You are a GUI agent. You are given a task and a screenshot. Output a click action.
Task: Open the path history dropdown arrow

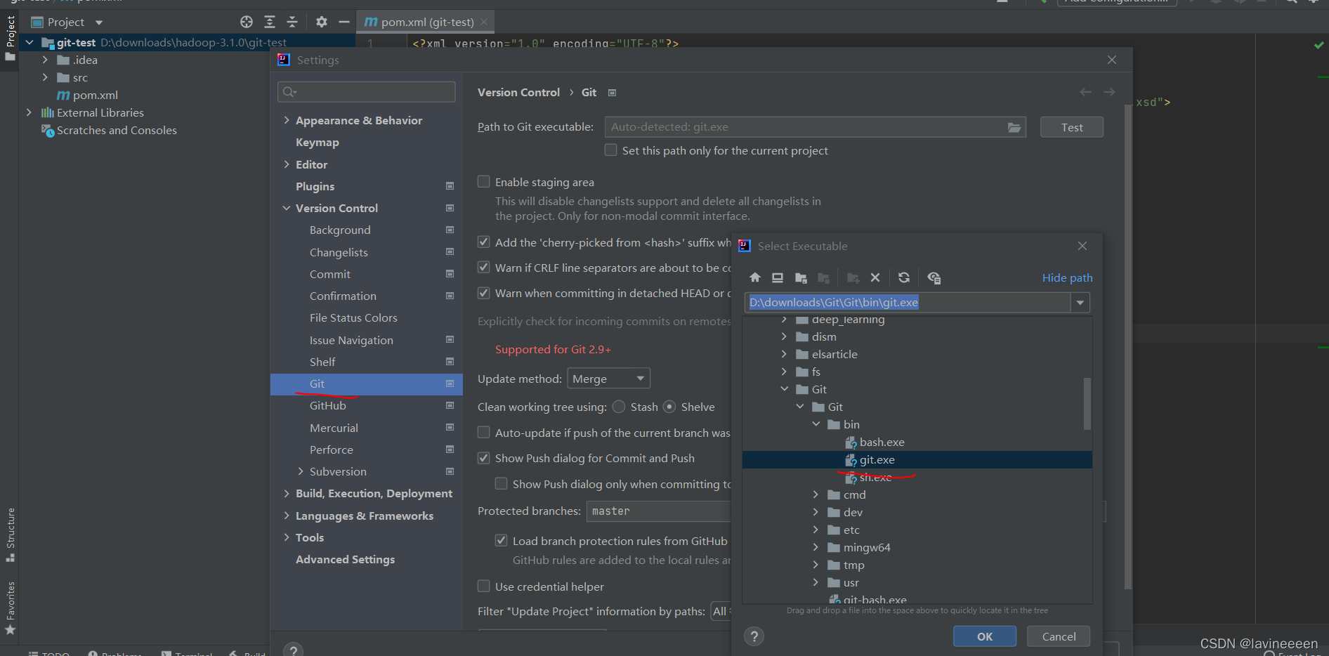click(x=1080, y=303)
